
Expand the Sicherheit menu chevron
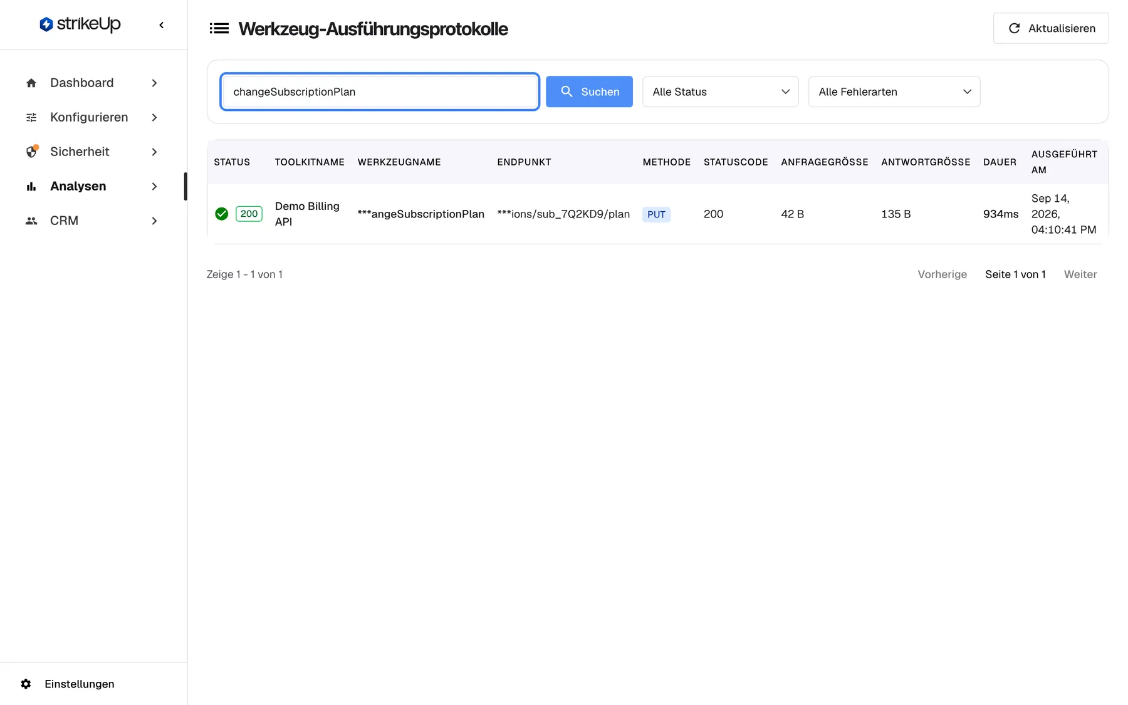click(x=154, y=152)
